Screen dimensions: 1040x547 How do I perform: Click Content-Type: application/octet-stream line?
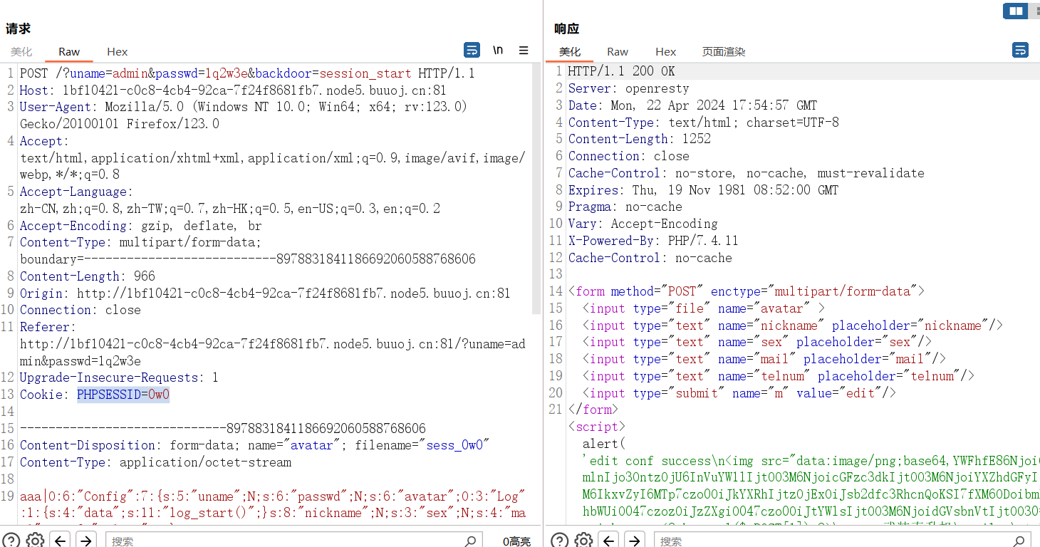155,462
